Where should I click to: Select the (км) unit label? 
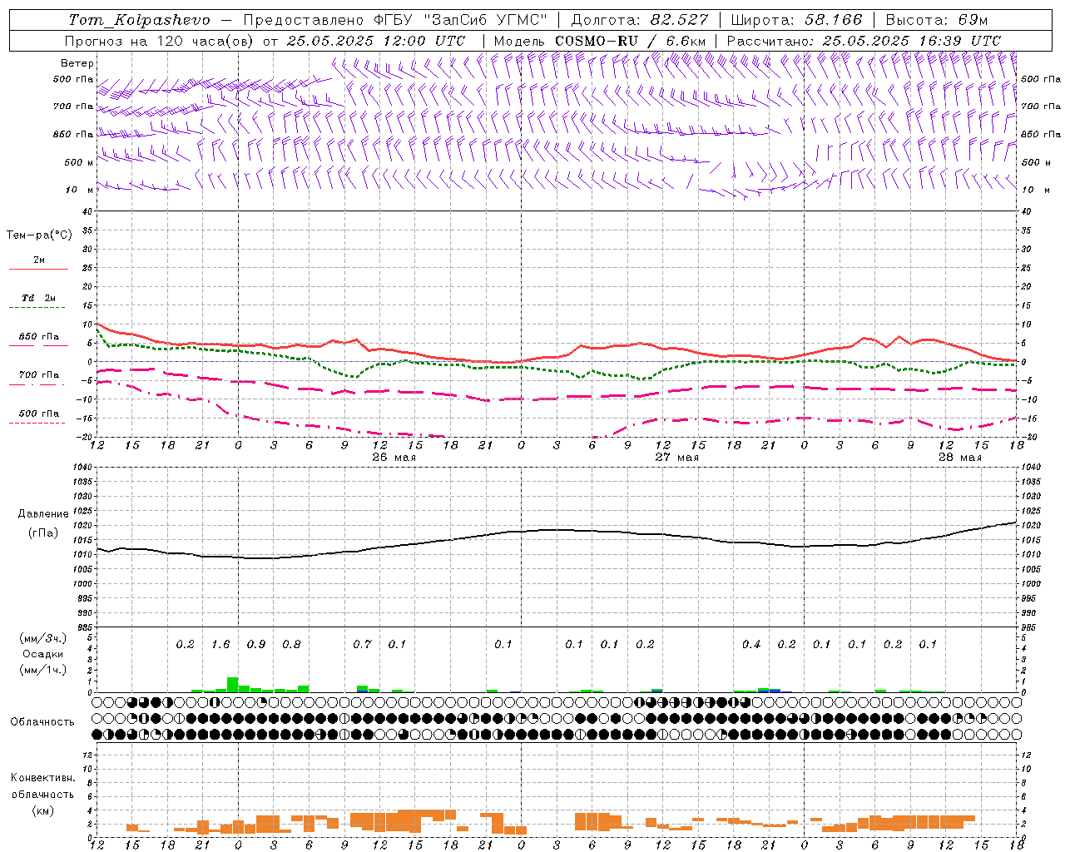click(42, 810)
